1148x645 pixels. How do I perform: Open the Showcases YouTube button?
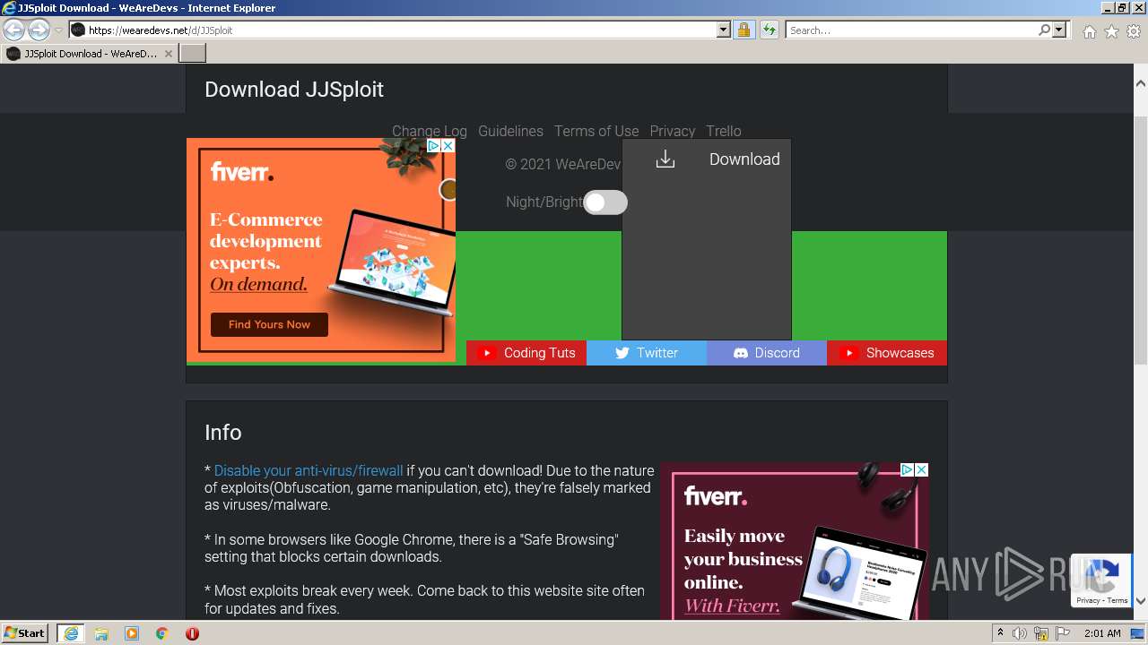click(x=887, y=353)
